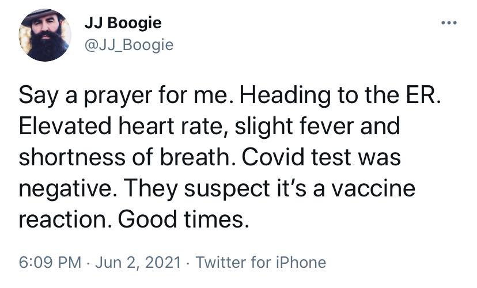Open the @JJ_Boogie handle link
This screenshot has width=477, height=288.
(x=129, y=46)
